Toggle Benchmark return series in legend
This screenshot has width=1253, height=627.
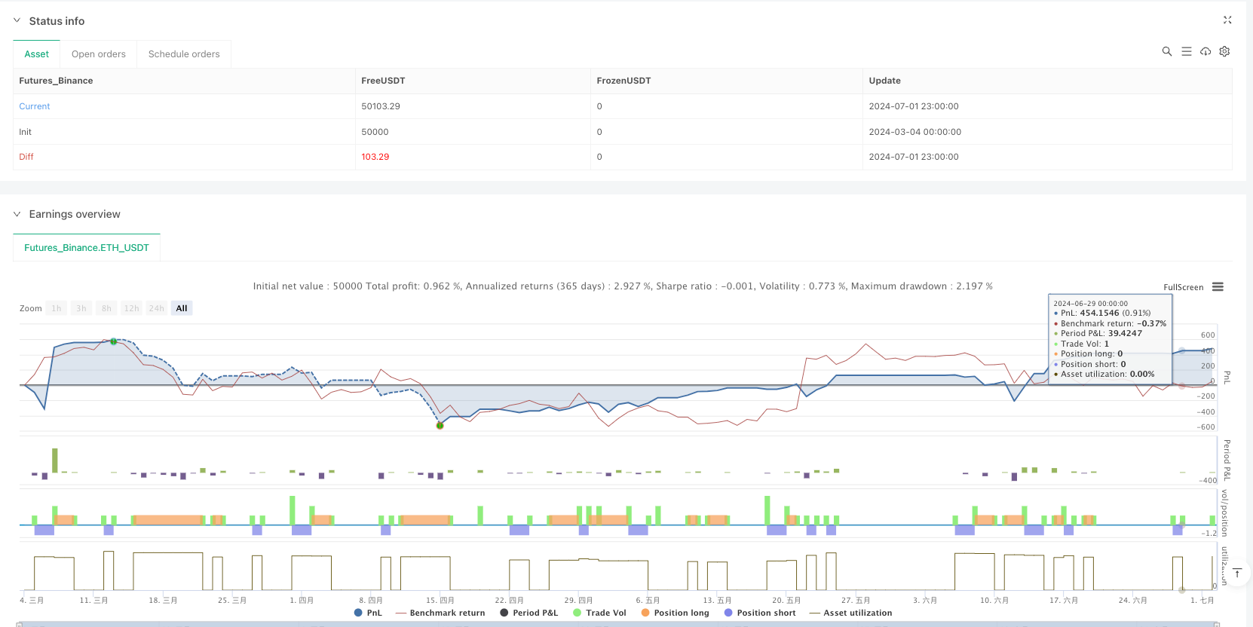(440, 613)
